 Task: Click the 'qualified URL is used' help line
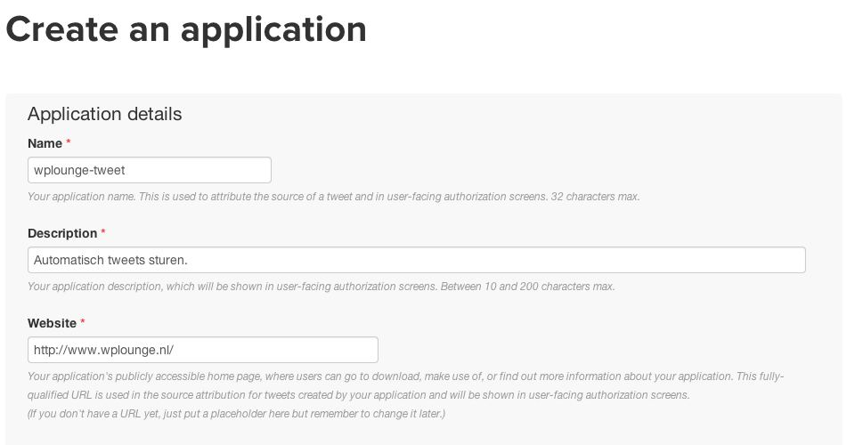click(x=358, y=395)
